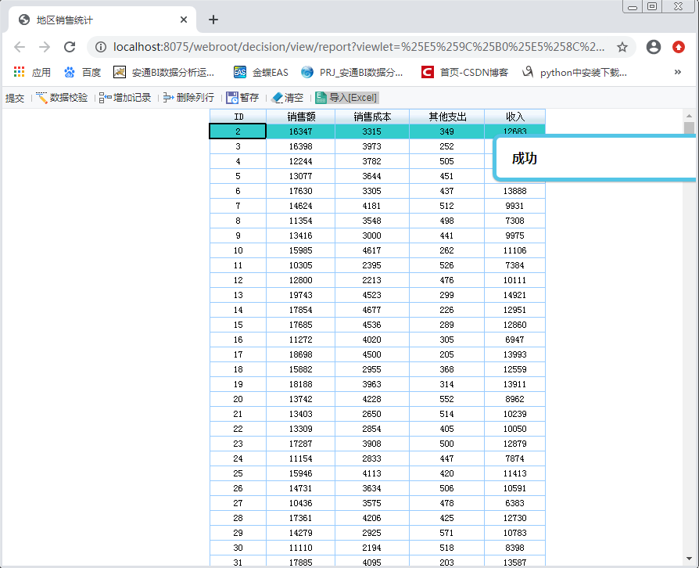
Task: Click the scrollbar up arrow
Action: (x=689, y=116)
